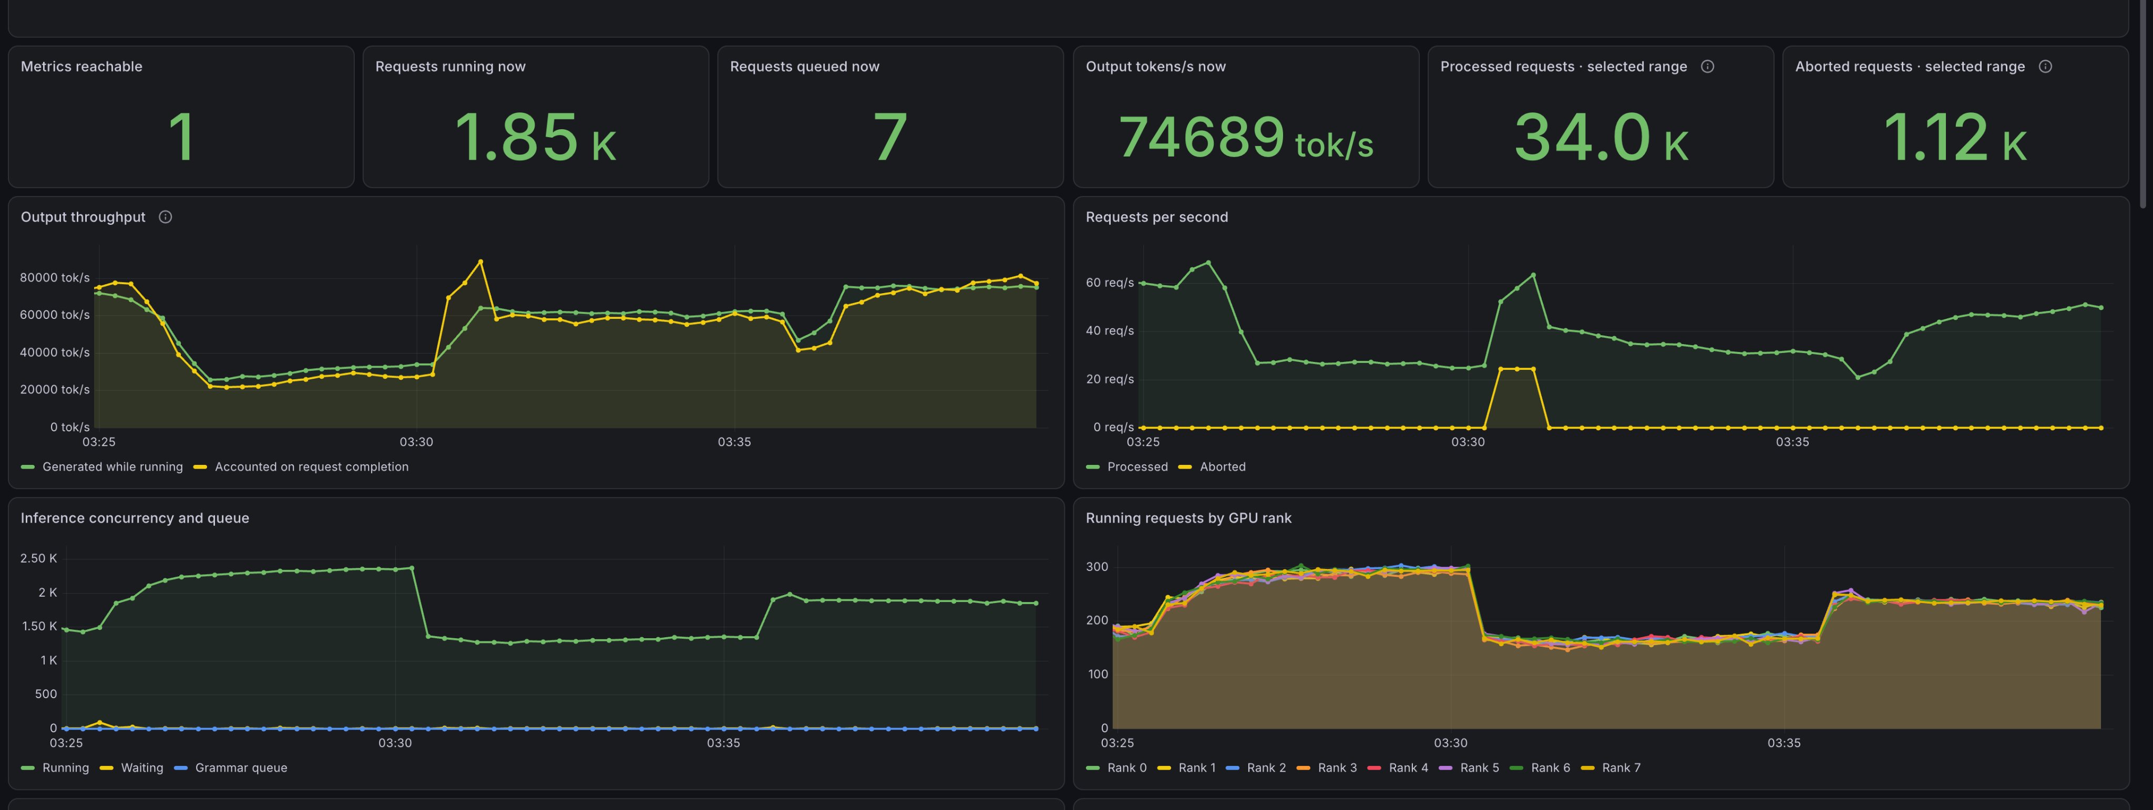Click the yellow Waiting legend color swatch
The image size is (2153, 810).
(106, 767)
